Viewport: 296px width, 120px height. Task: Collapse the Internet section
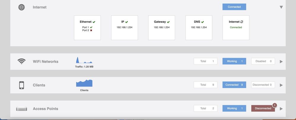[x=281, y=7]
